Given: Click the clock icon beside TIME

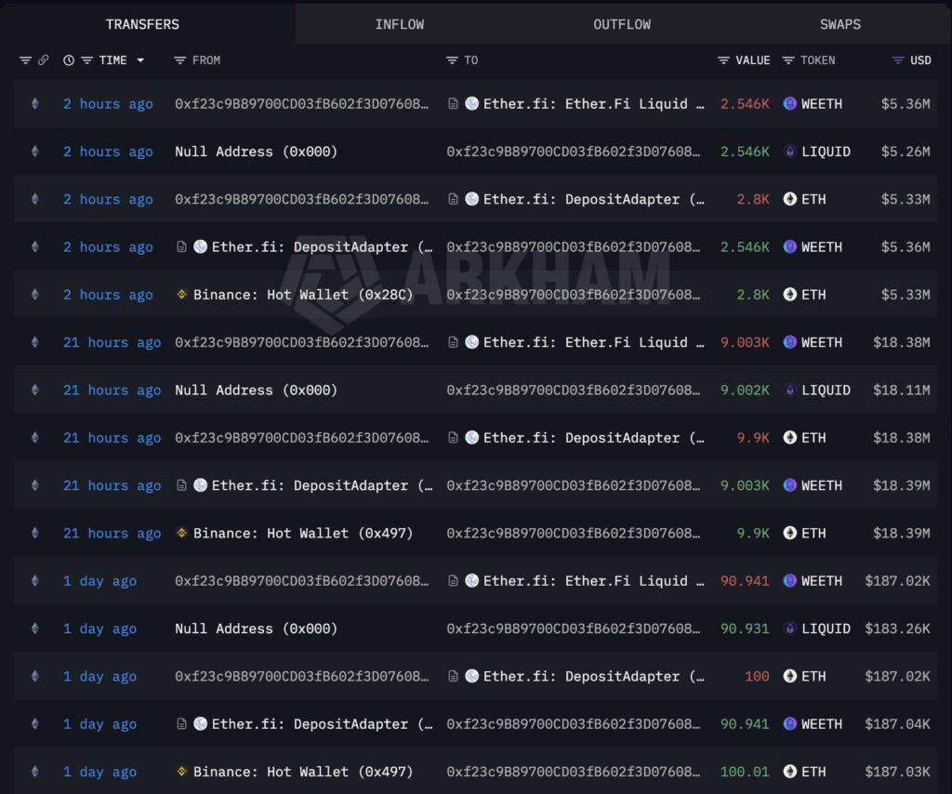Looking at the screenshot, I should click(69, 60).
